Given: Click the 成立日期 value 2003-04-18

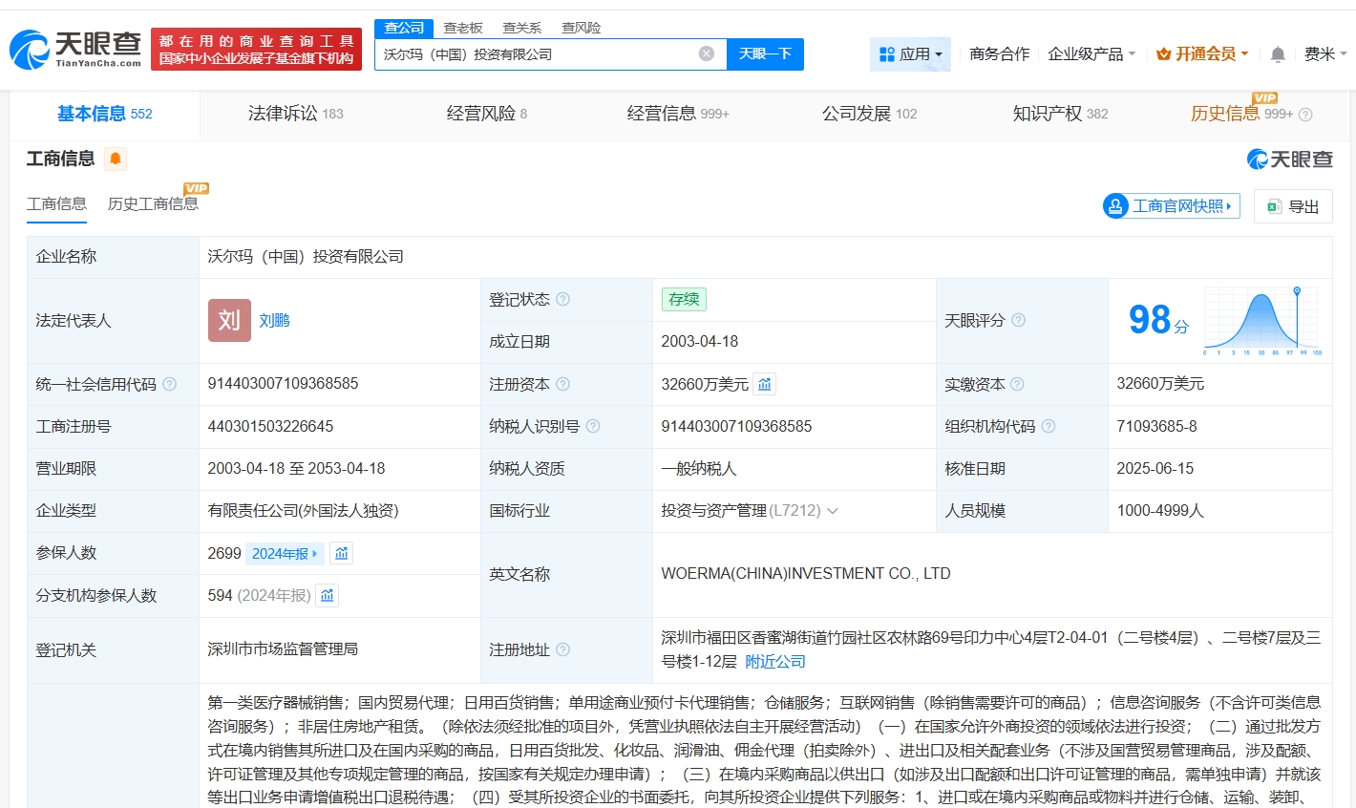Looking at the screenshot, I should point(699,342).
